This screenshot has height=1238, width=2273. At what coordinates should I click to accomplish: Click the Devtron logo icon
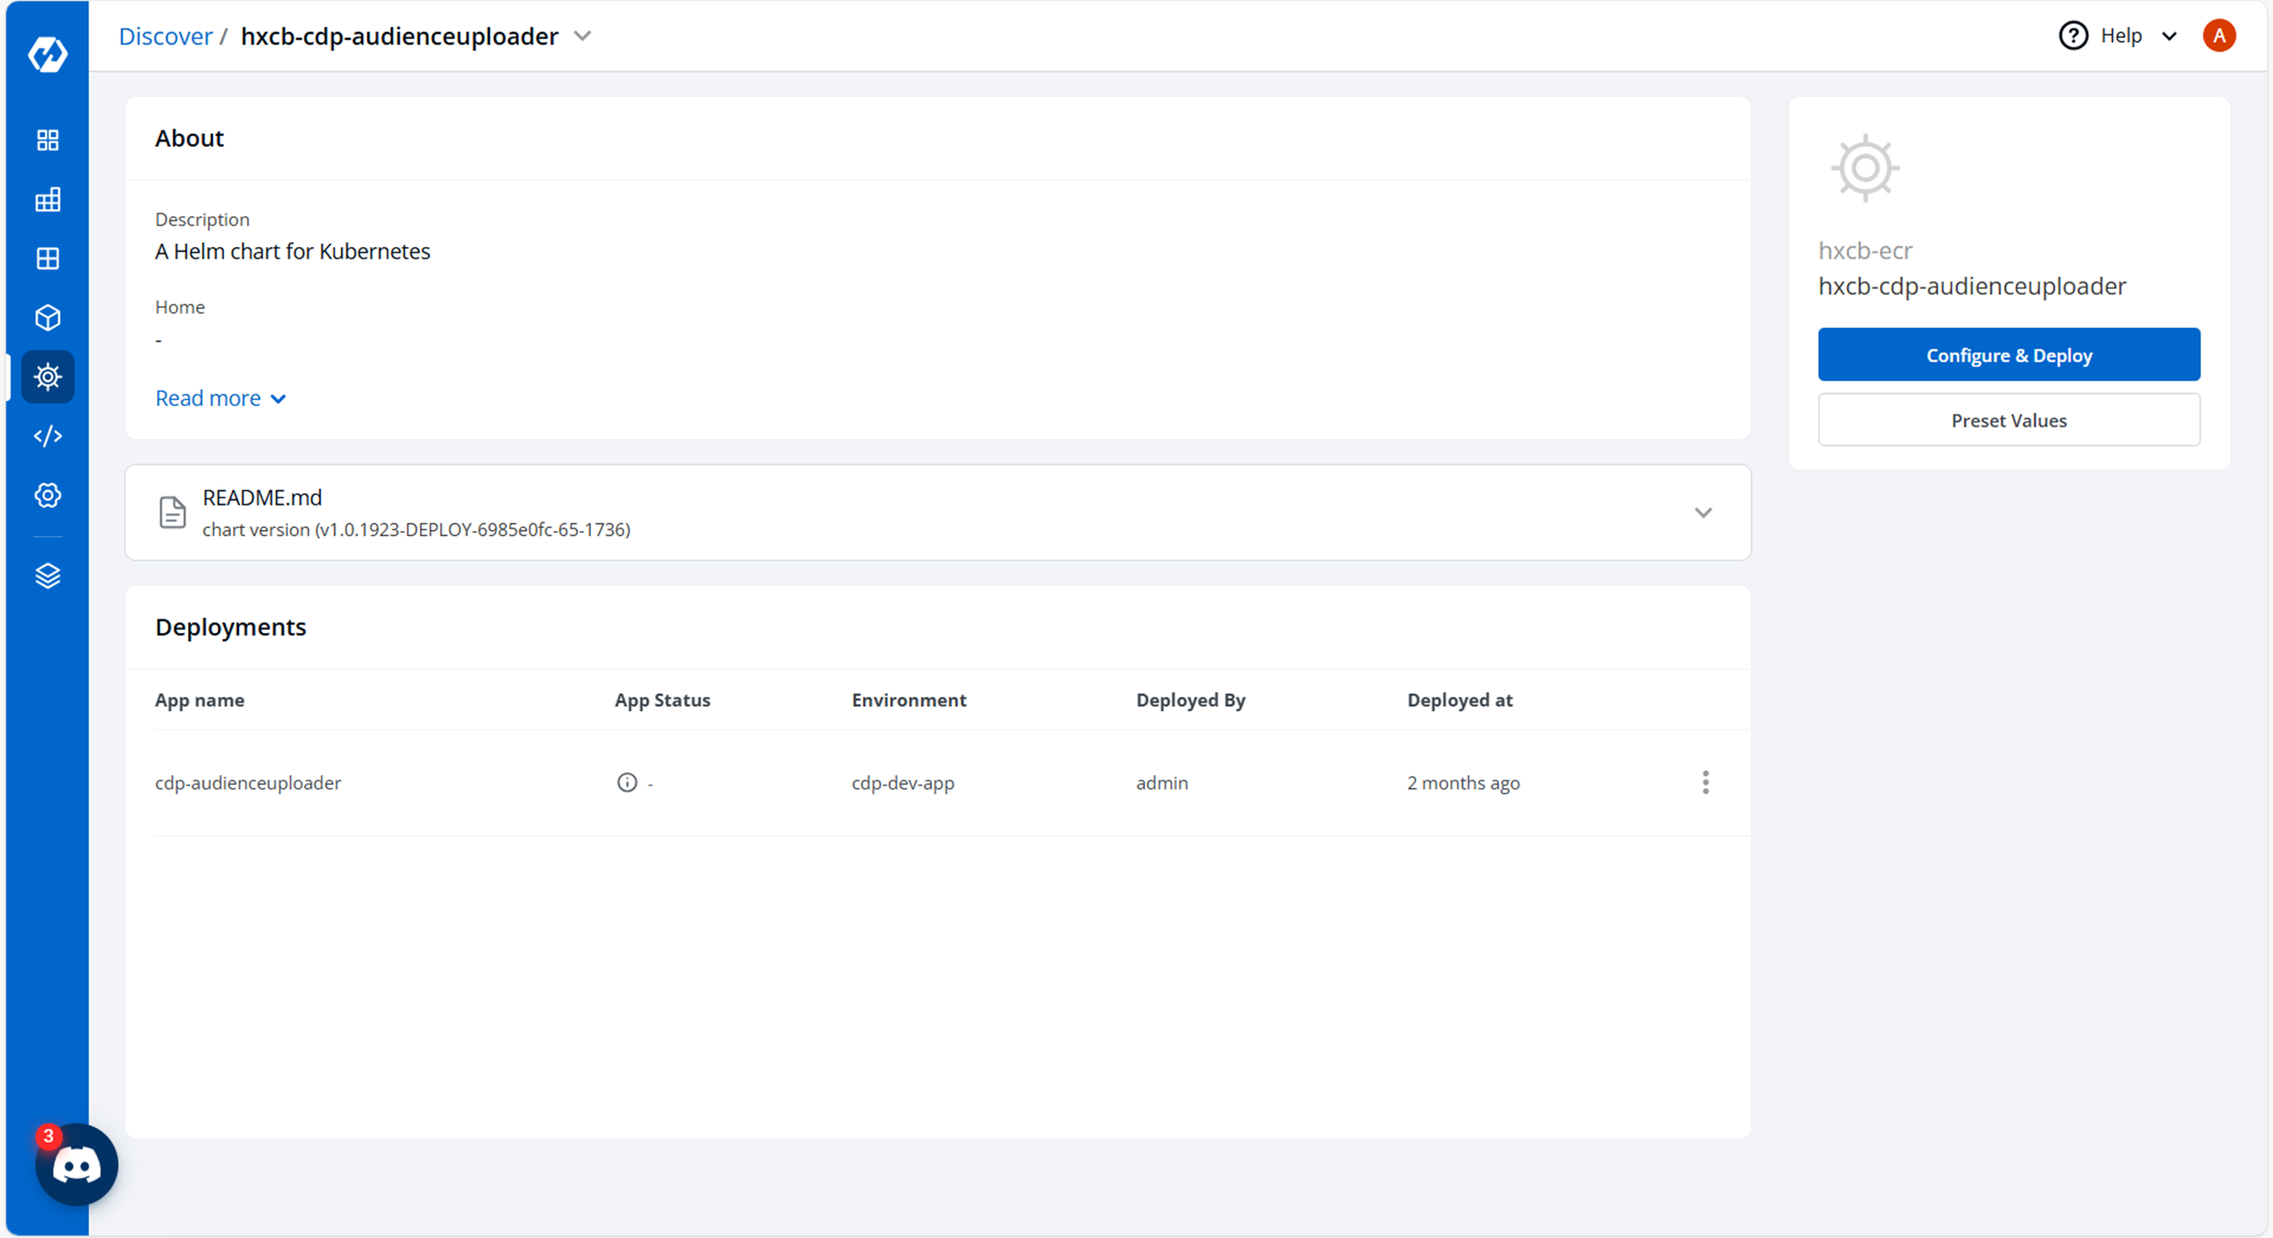(48, 55)
